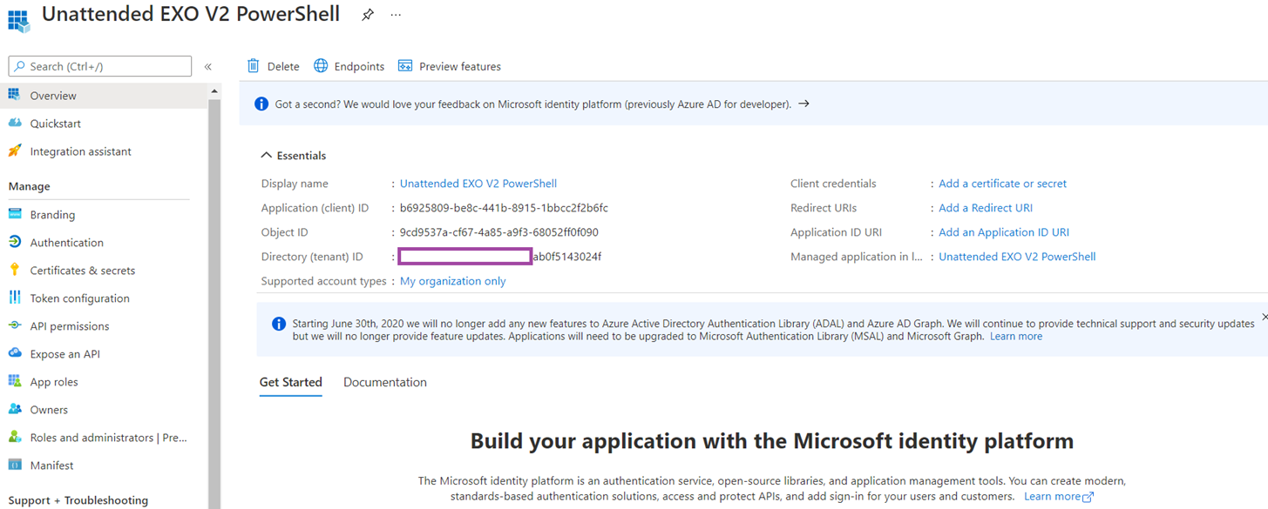Select the Application (client) ID value
The image size is (1268, 509).
(504, 208)
